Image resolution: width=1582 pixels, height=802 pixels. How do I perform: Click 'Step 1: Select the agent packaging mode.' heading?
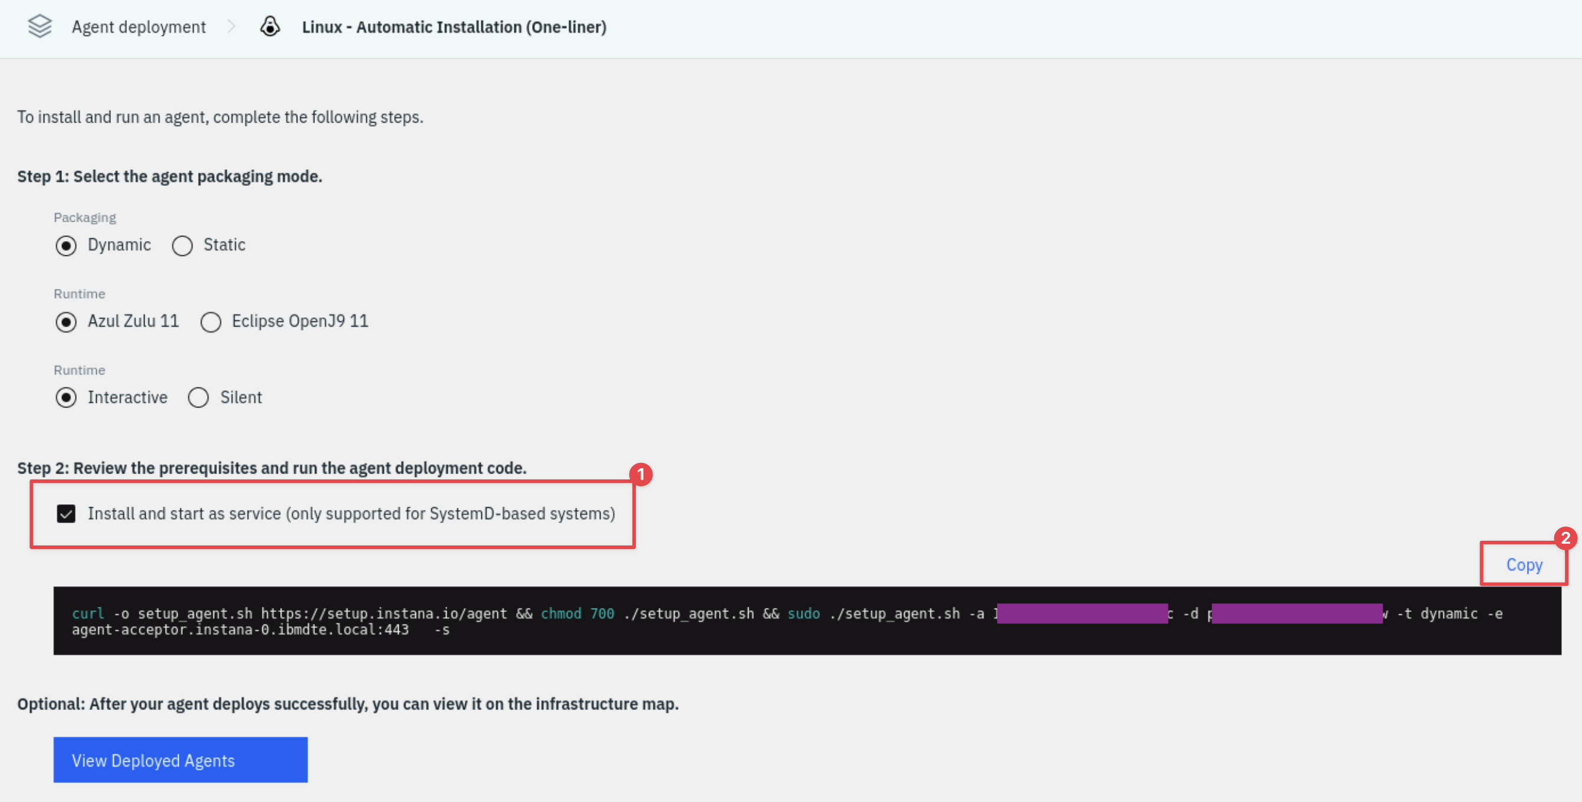169,176
